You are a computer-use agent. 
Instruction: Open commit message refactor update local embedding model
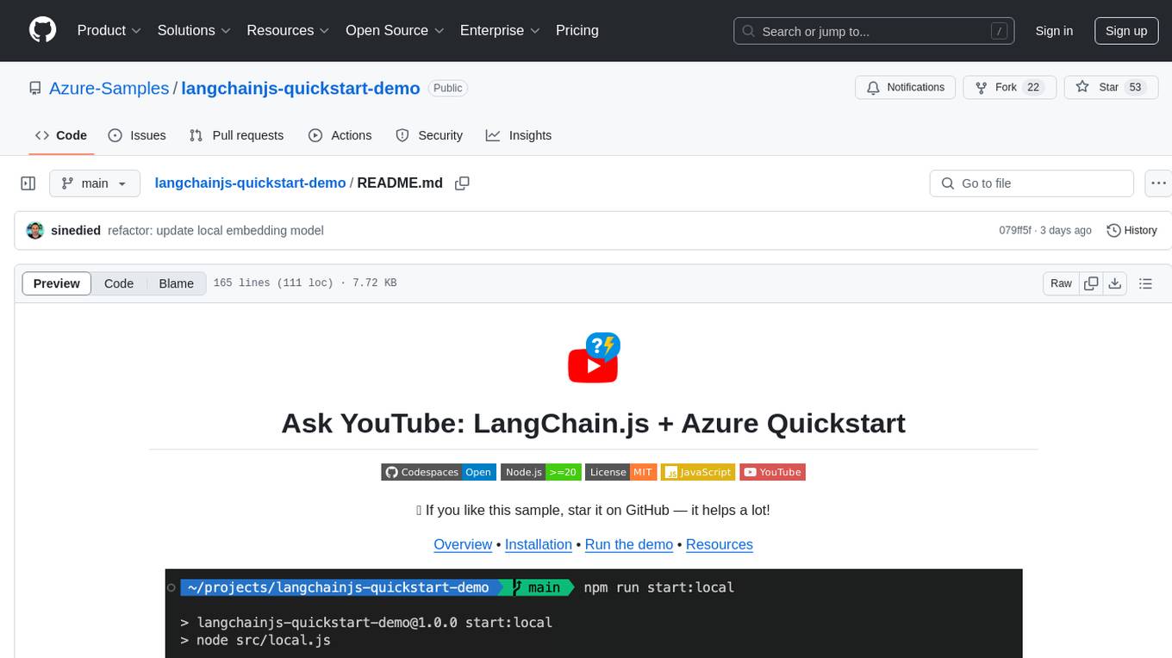click(215, 231)
